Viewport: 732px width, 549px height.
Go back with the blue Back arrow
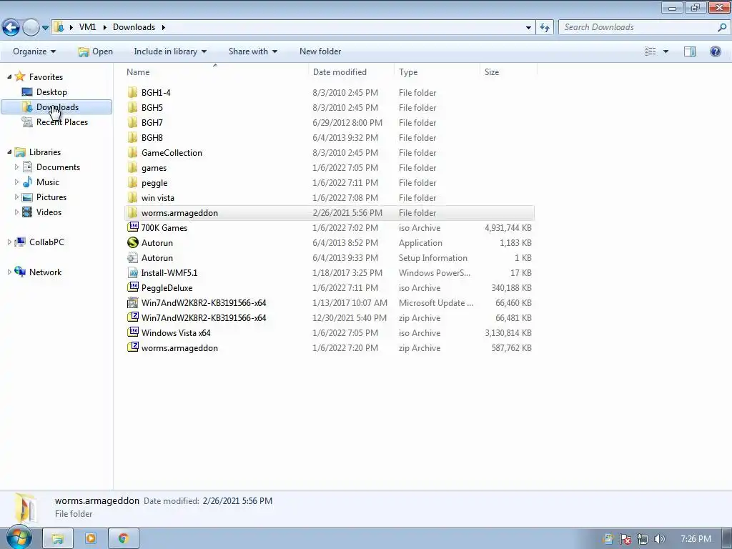point(11,28)
